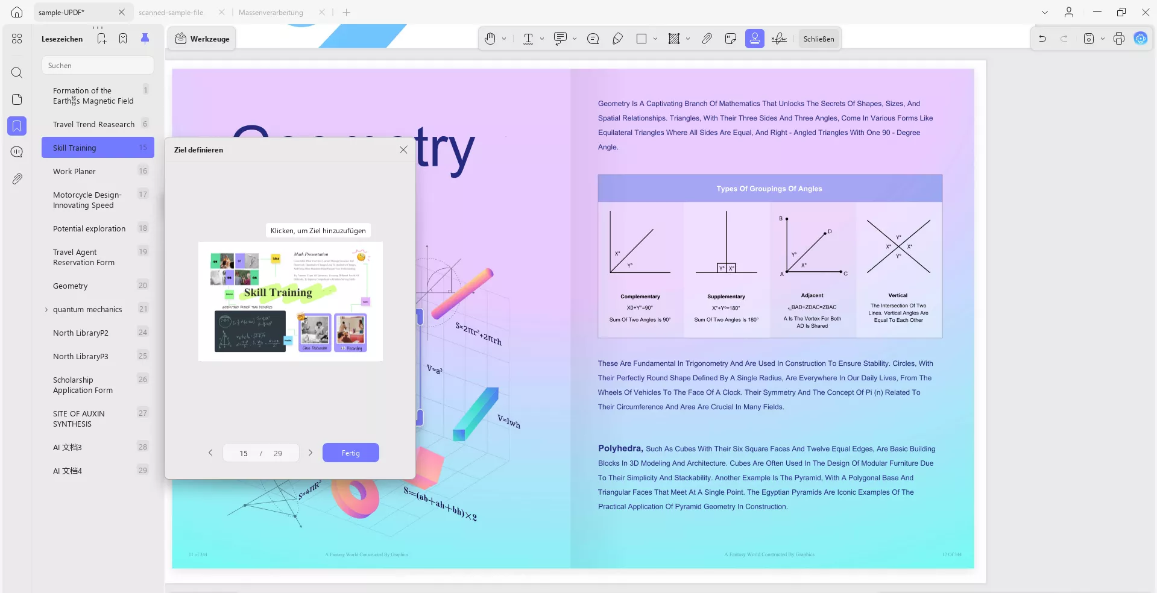
Task: Select the bookmarks panel sidebar icon
Action: [x=17, y=126]
